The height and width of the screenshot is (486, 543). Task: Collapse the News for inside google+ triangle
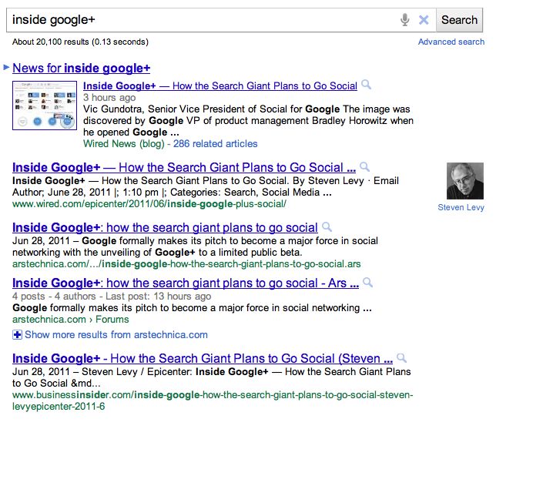click(x=7, y=68)
